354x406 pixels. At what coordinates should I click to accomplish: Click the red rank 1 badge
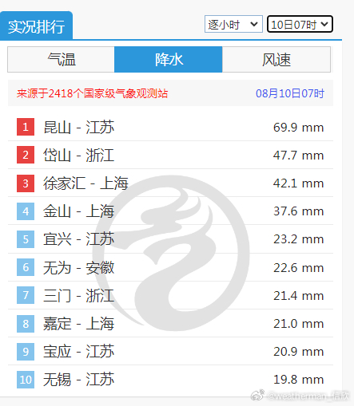tap(26, 127)
